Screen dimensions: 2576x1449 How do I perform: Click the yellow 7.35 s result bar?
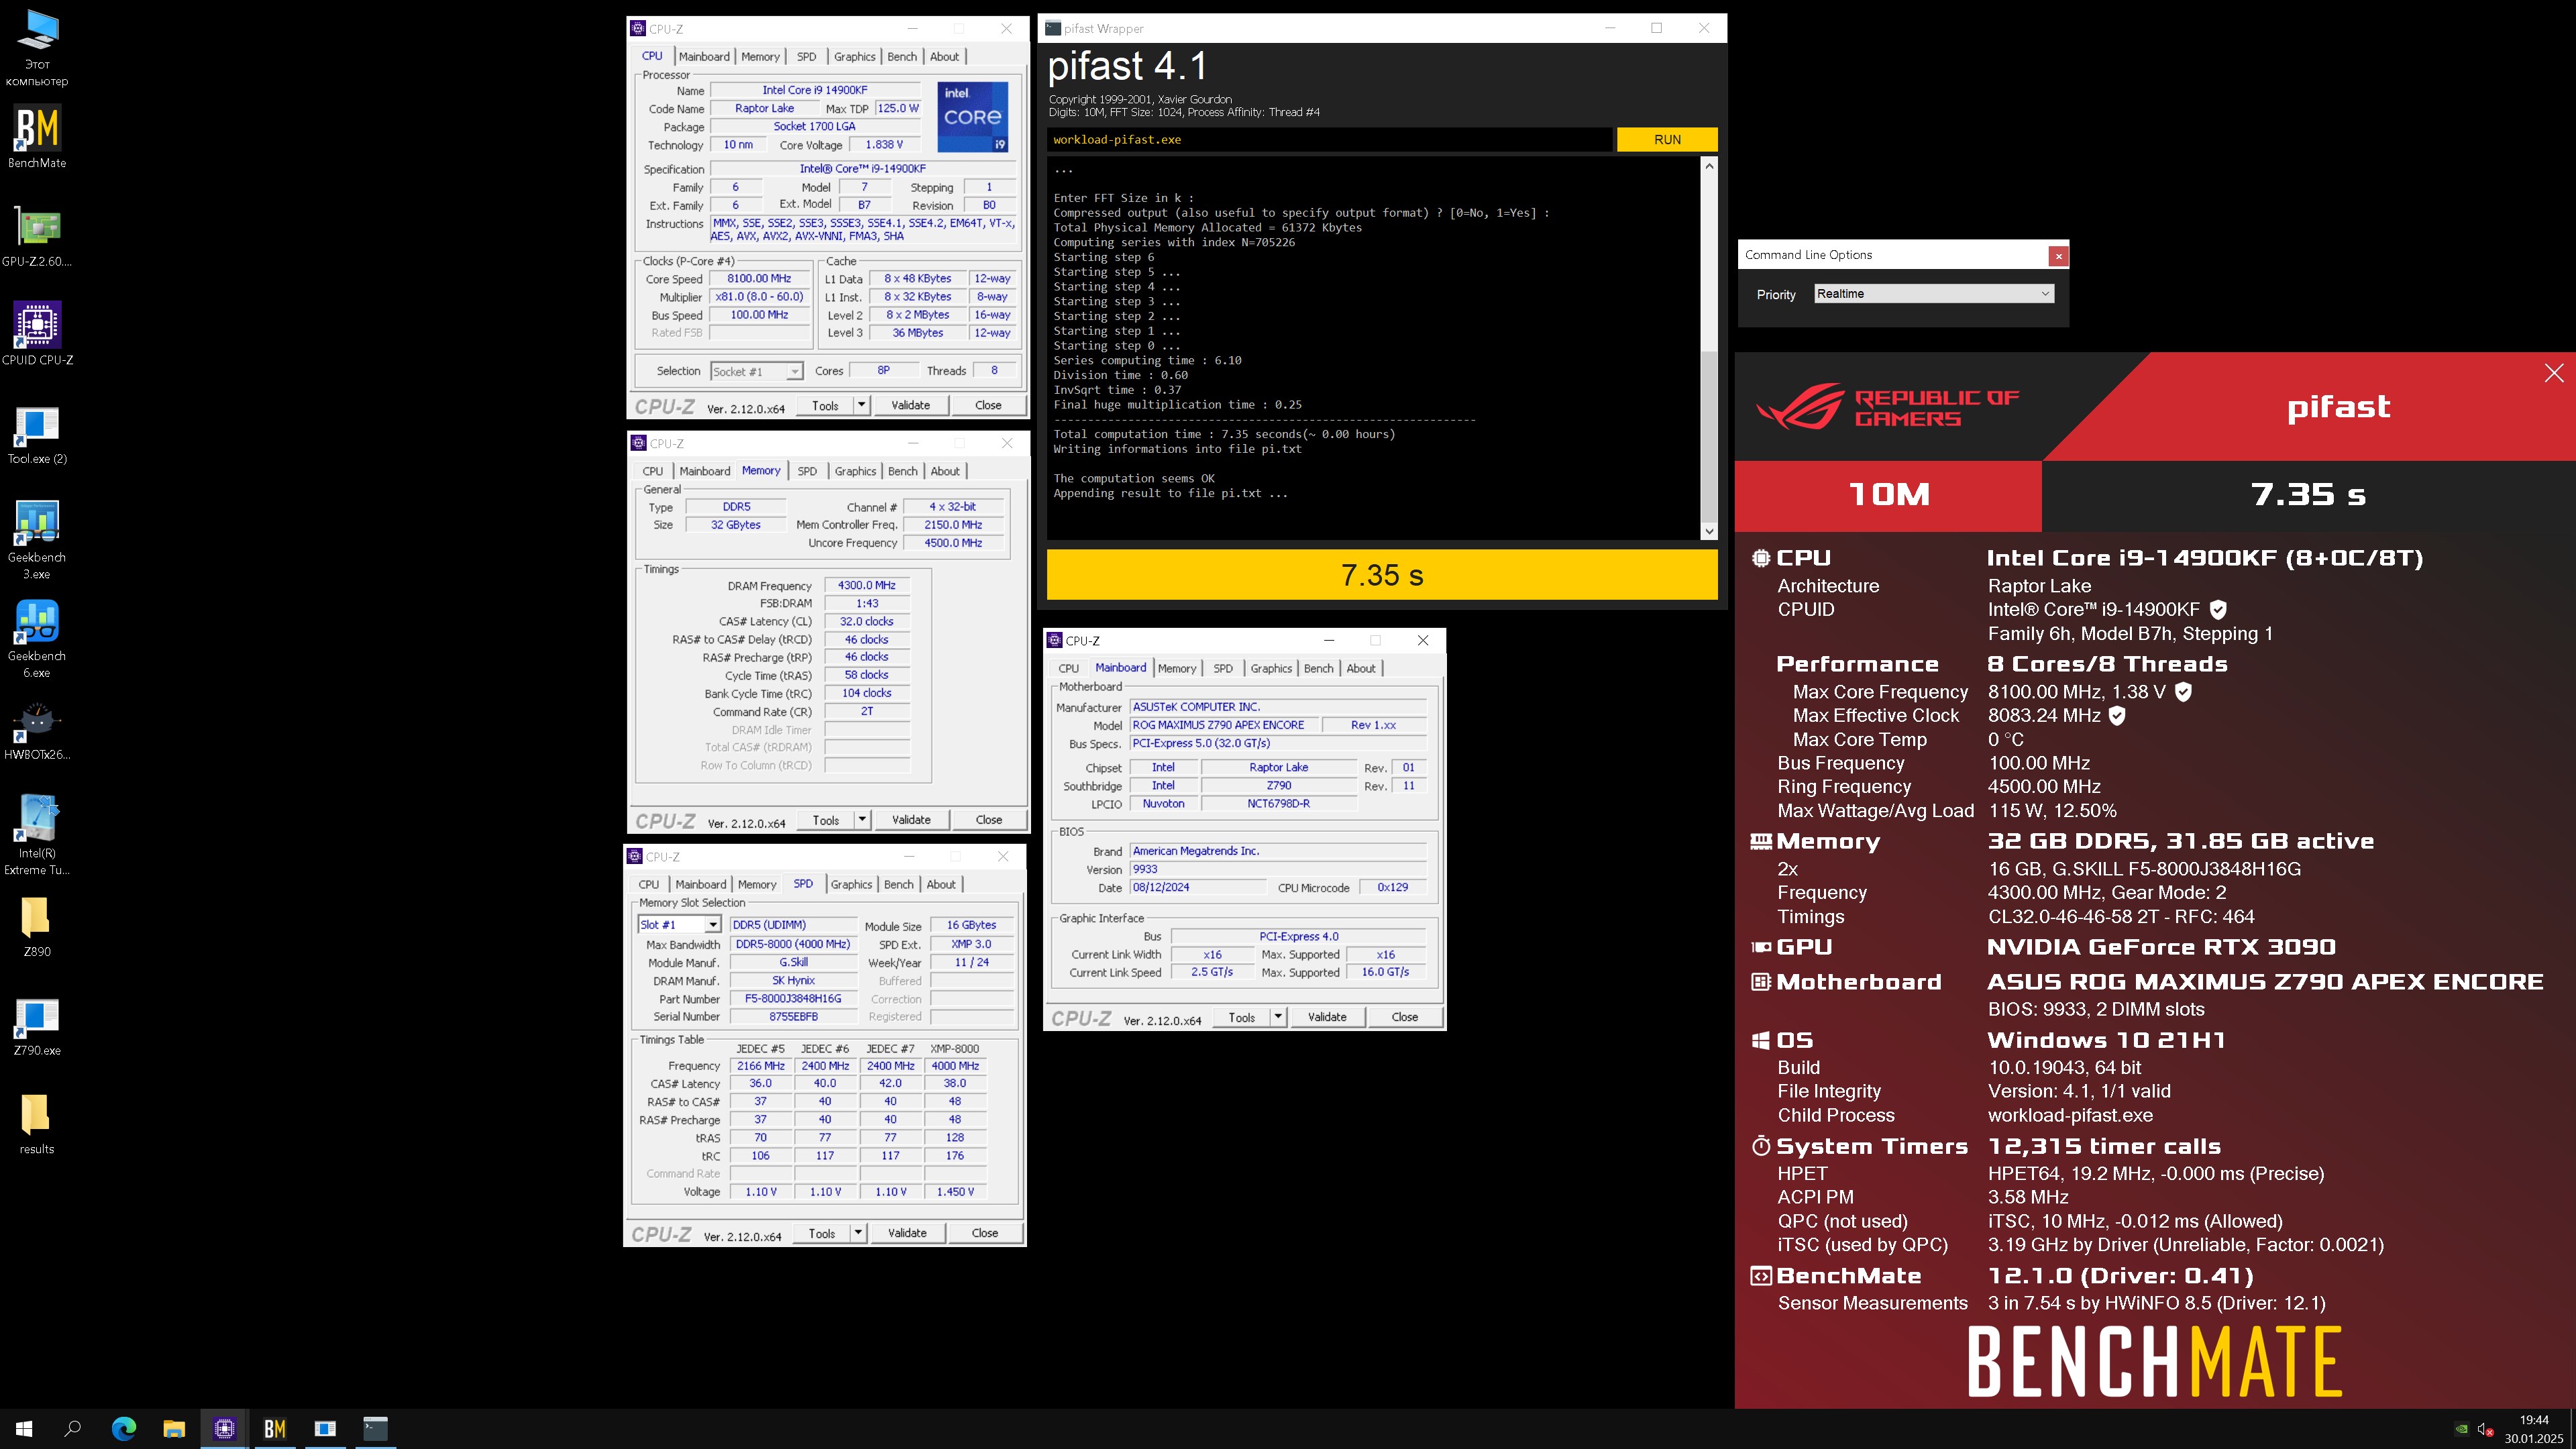point(1382,575)
